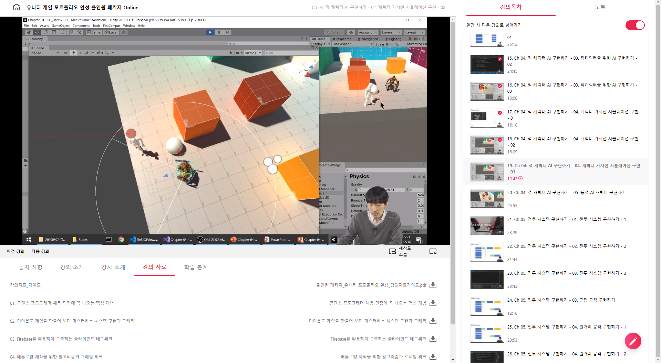Open Scene camera settings icon

point(238,53)
